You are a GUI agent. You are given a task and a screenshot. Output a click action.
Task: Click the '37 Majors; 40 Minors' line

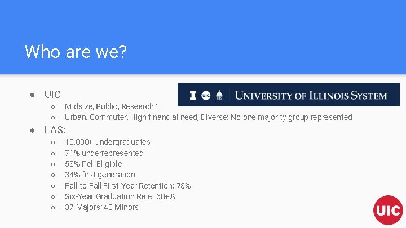click(x=101, y=207)
